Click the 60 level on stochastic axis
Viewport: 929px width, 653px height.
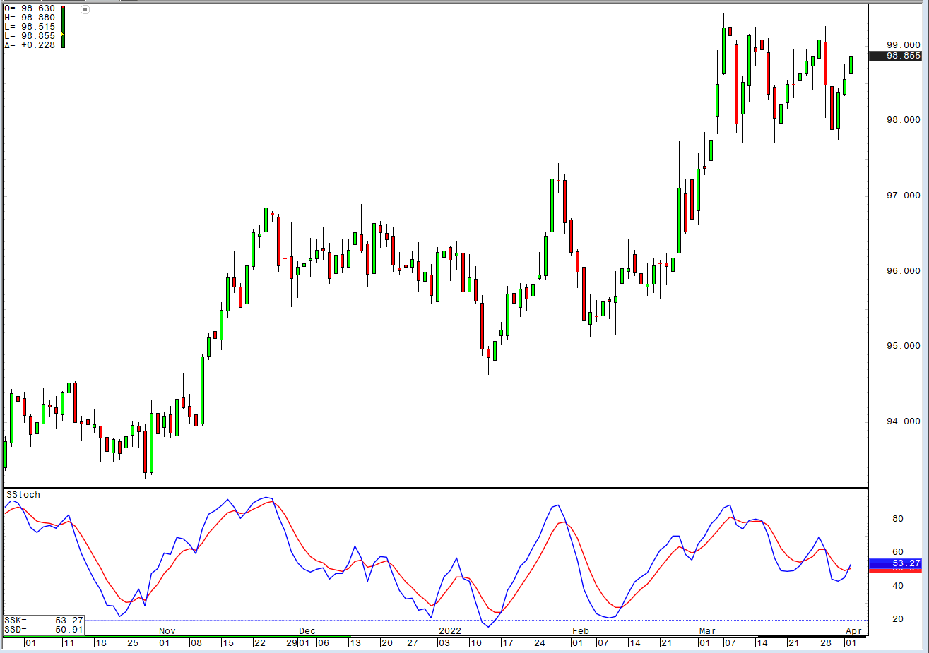point(897,552)
